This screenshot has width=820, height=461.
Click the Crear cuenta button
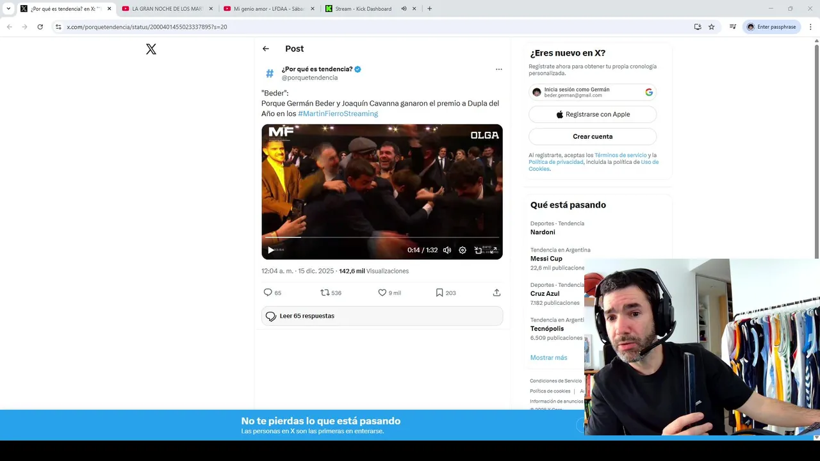click(x=593, y=136)
